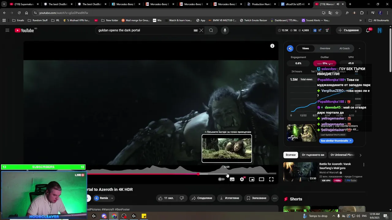Submit search with the magnifier icon
392x220 pixels.
(x=211, y=30)
